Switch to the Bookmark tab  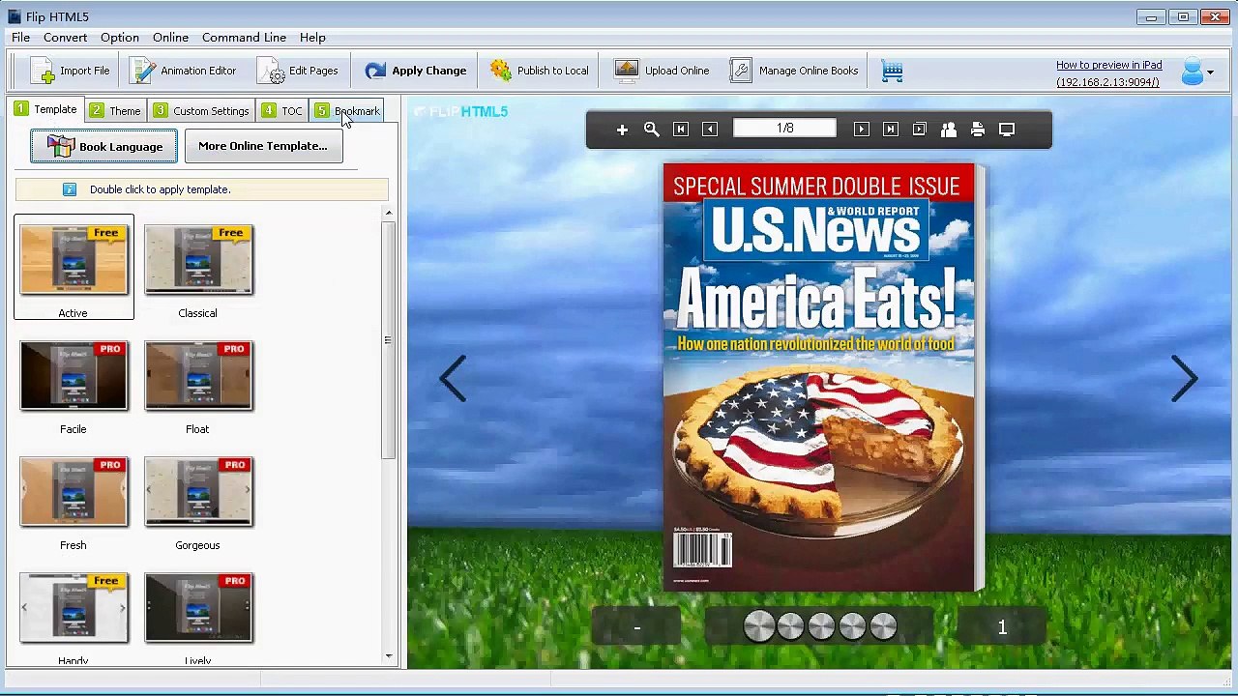[x=347, y=110]
